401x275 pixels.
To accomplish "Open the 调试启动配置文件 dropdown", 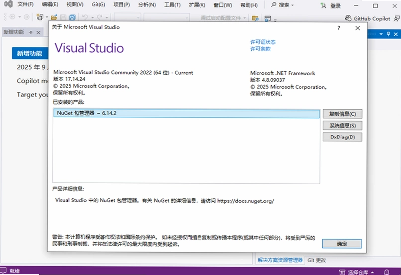I will tap(223, 18).
